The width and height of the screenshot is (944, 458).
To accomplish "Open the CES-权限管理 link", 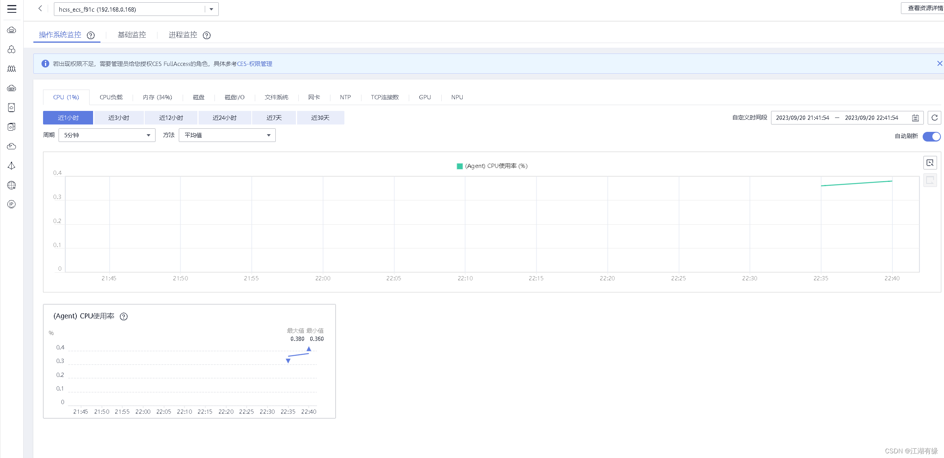I will [254, 64].
